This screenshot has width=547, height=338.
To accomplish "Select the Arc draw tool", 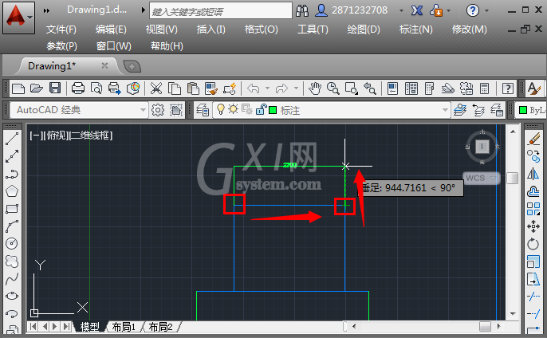I will coord(12,226).
